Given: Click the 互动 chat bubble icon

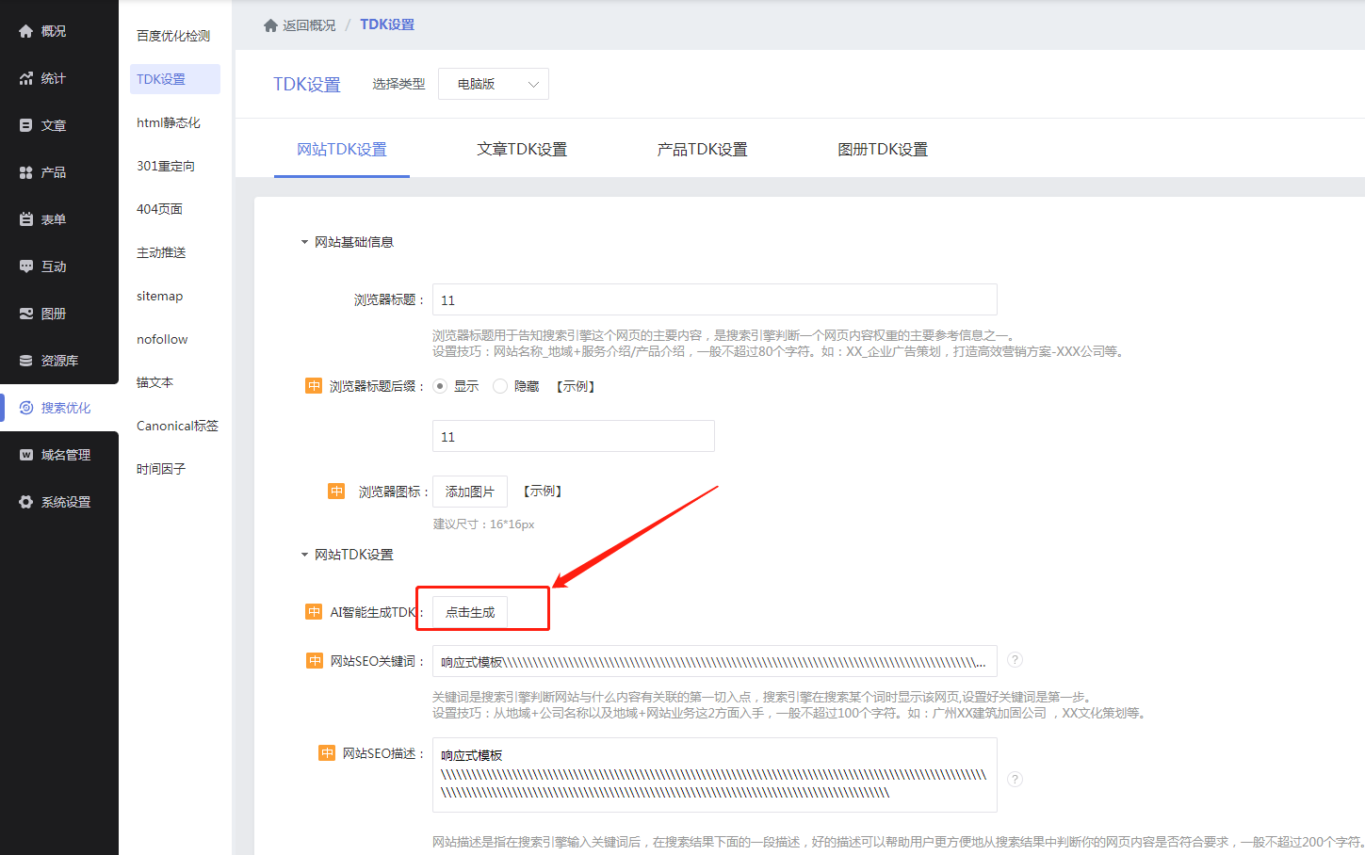Looking at the screenshot, I should click(x=26, y=266).
